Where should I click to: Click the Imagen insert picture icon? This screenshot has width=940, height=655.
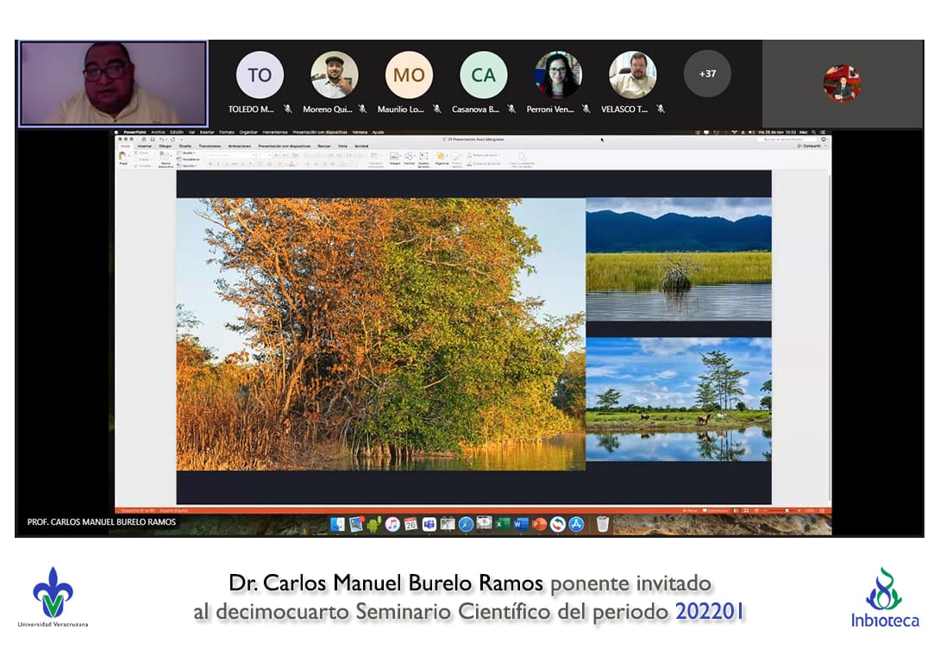(395, 157)
